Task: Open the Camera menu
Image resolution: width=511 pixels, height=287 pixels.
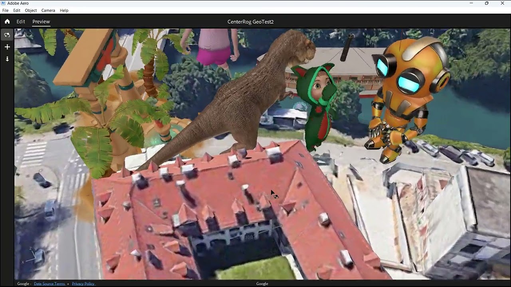Action: pos(48,10)
